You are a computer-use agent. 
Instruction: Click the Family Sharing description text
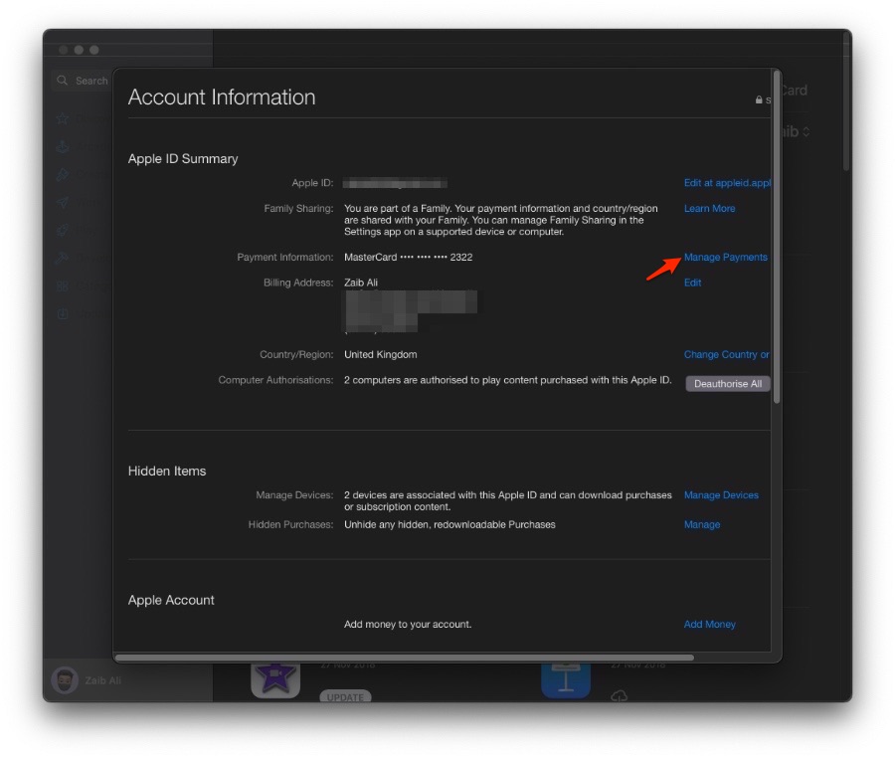[500, 220]
